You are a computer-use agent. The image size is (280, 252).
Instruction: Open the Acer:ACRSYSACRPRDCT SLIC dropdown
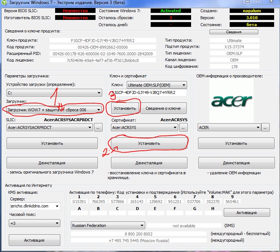pyautogui.click(x=50, y=127)
